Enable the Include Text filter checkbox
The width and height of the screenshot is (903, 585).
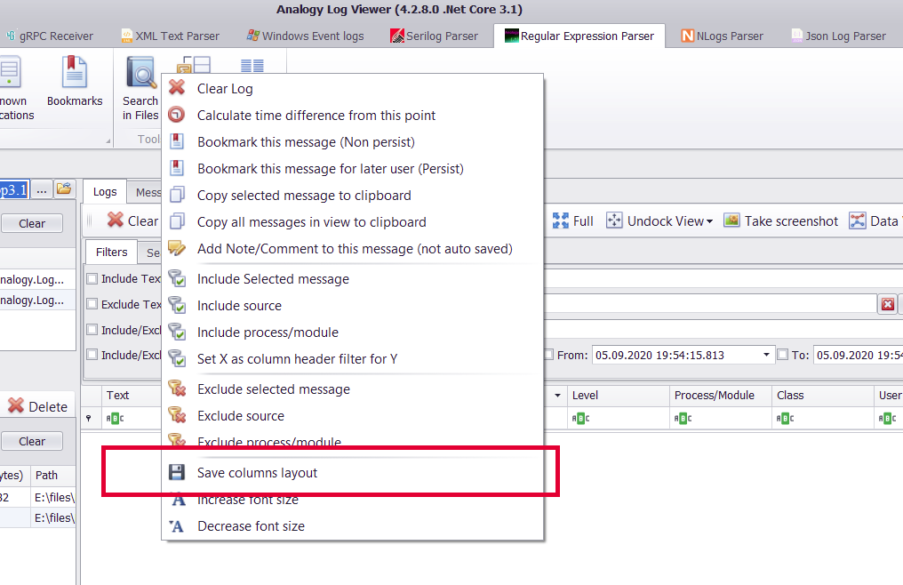pos(93,278)
